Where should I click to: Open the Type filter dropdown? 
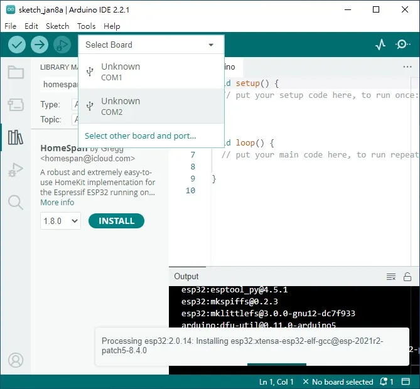75,104
